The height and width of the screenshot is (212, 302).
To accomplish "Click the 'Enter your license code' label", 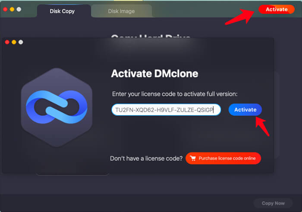I will click(x=175, y=94).
